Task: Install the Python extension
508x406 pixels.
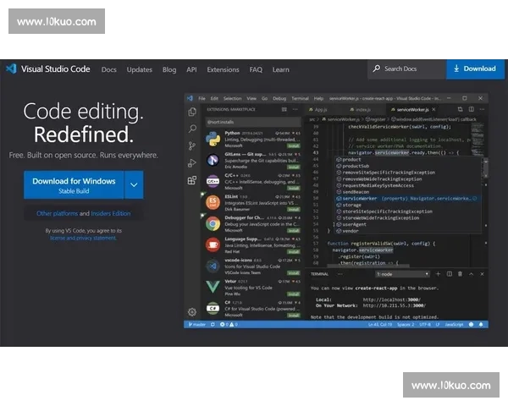Action: tap(294, 146)
